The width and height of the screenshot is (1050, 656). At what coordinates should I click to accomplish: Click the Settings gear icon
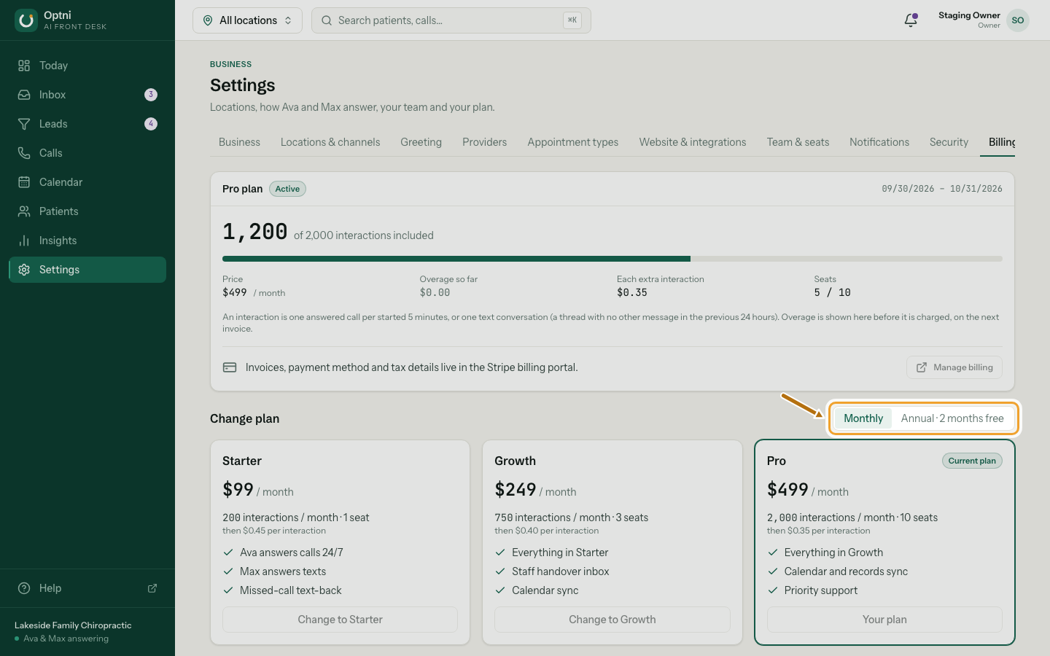24,270
